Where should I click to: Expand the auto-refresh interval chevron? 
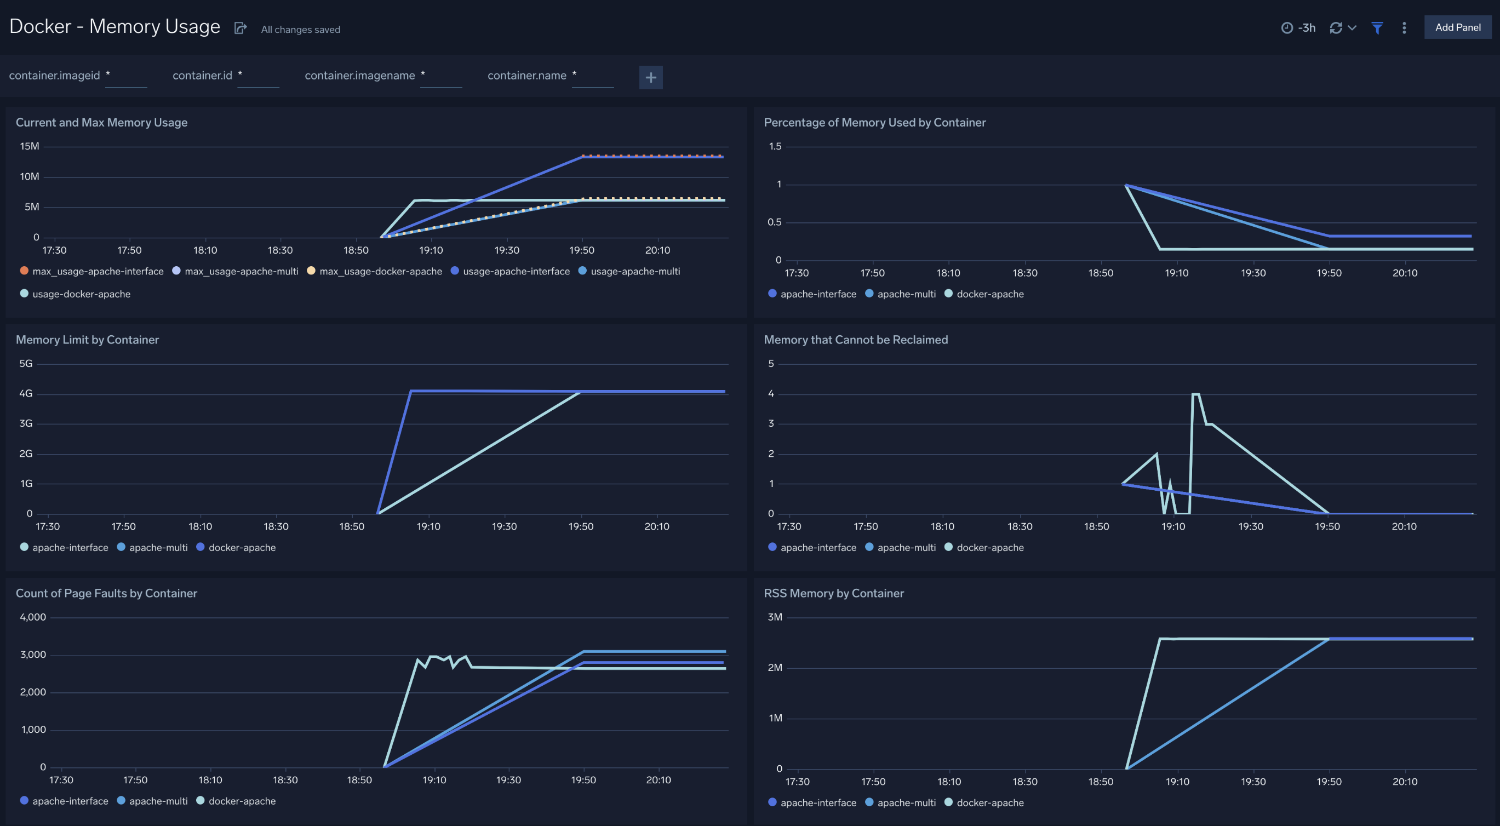(x=1352, y=27)
